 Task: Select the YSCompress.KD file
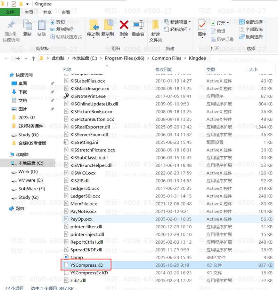87,265
